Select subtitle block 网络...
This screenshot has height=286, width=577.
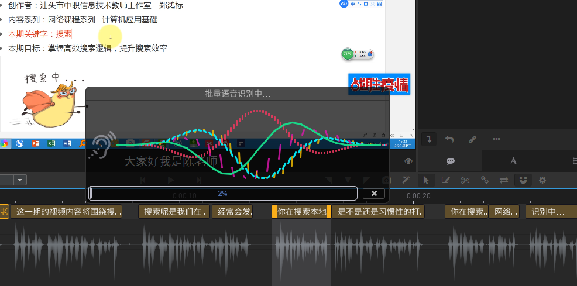(x=504, y=212)
